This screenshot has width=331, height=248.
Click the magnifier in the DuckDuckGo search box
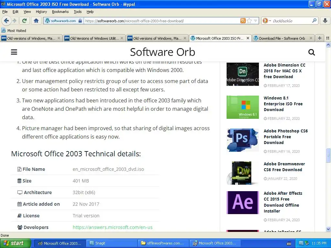[x=314, y=21]
